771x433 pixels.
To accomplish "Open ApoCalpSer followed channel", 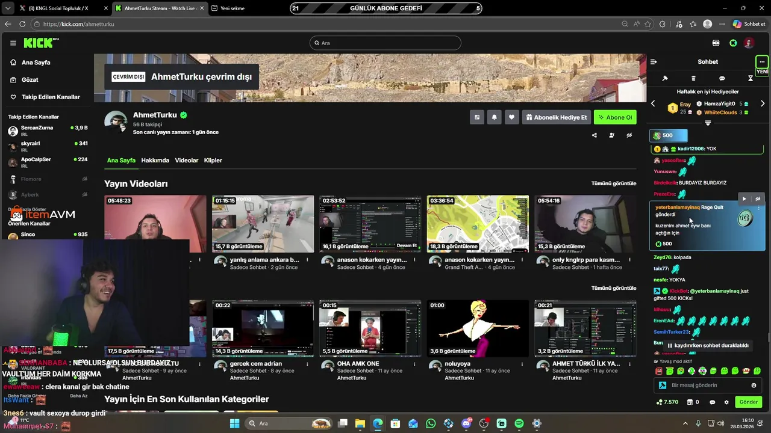I will [47, 162].
